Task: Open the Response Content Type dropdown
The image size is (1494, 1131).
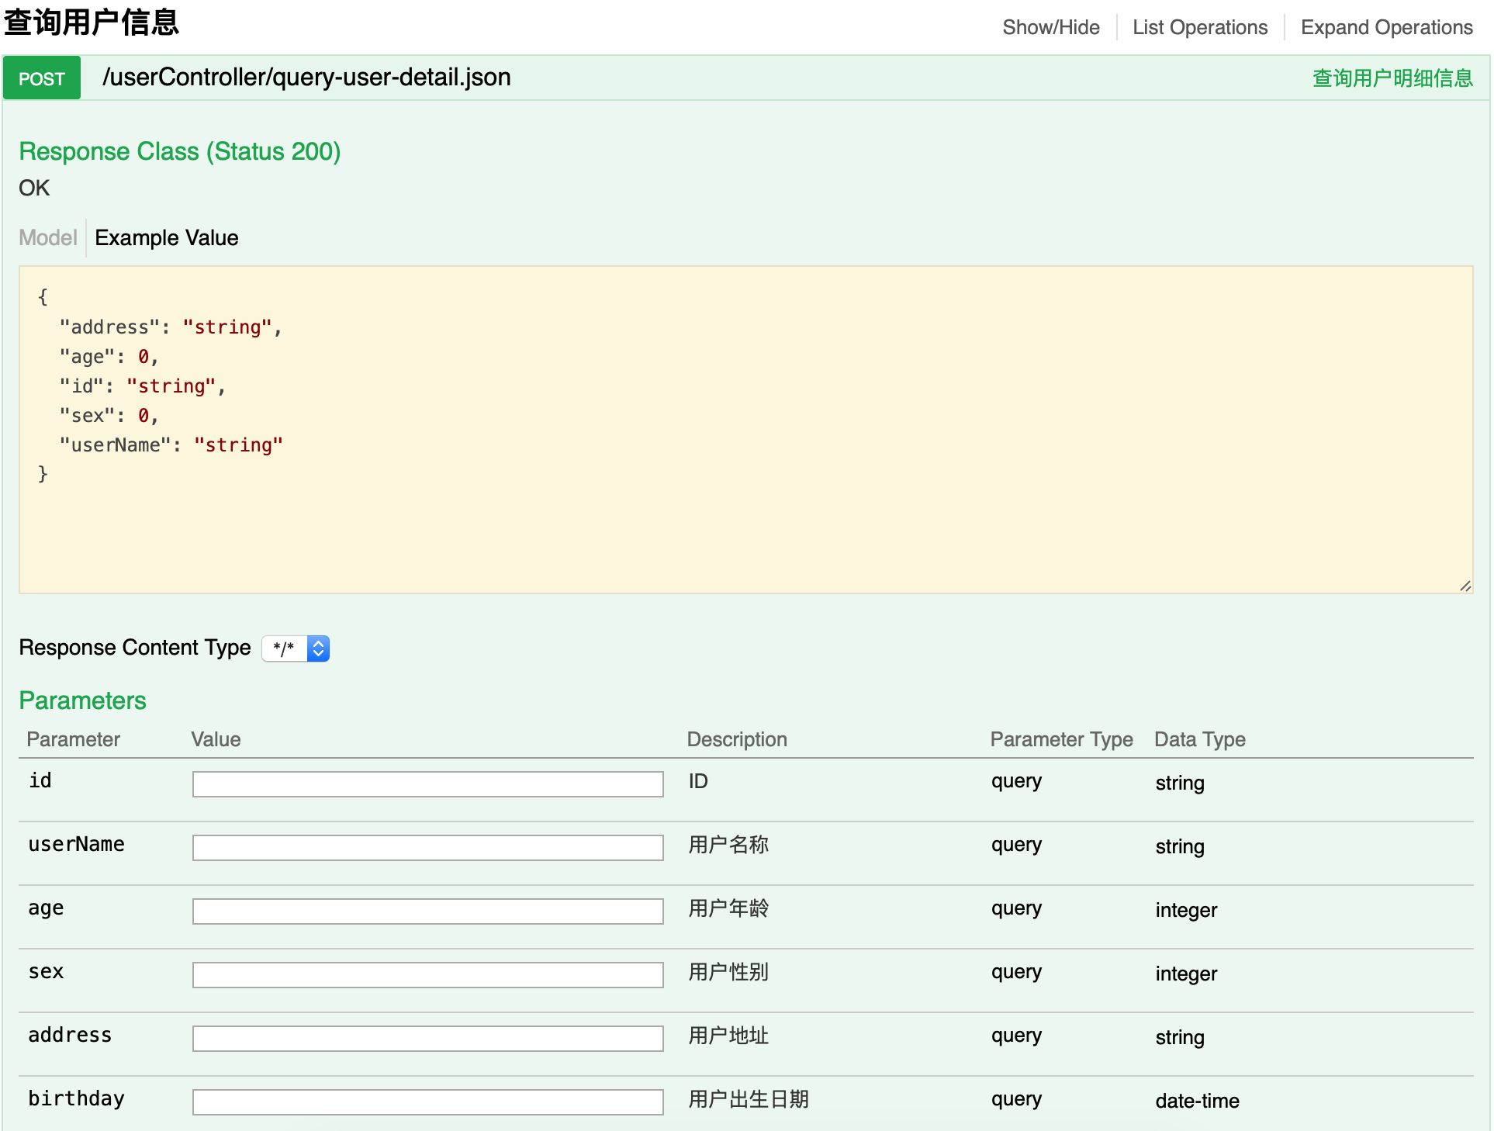Action: click(x=296, y=649)
